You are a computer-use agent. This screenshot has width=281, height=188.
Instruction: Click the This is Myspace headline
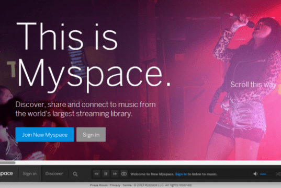coord(93,57)
